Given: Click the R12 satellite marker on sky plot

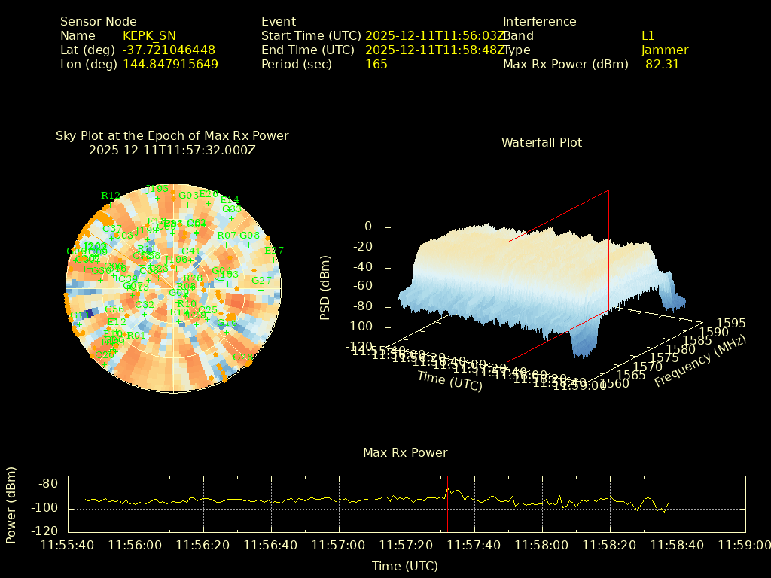Looking at the screenshot, I should pos(110,205).
